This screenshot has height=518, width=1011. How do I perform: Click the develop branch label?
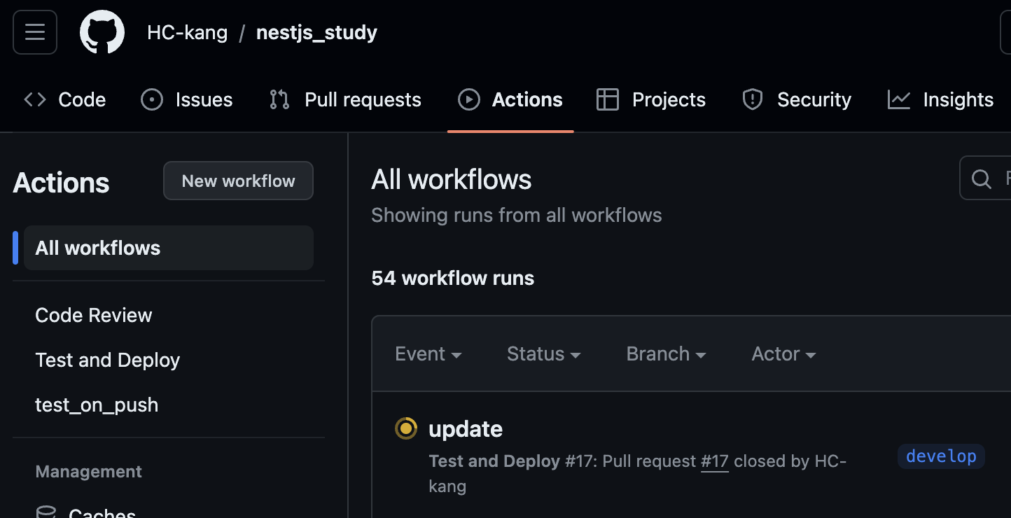tap(941, 456)
